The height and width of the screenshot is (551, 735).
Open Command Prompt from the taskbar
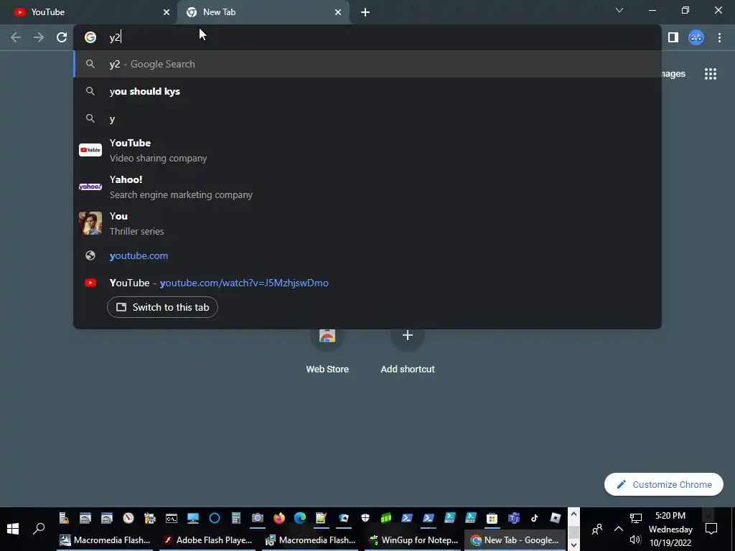171,518
